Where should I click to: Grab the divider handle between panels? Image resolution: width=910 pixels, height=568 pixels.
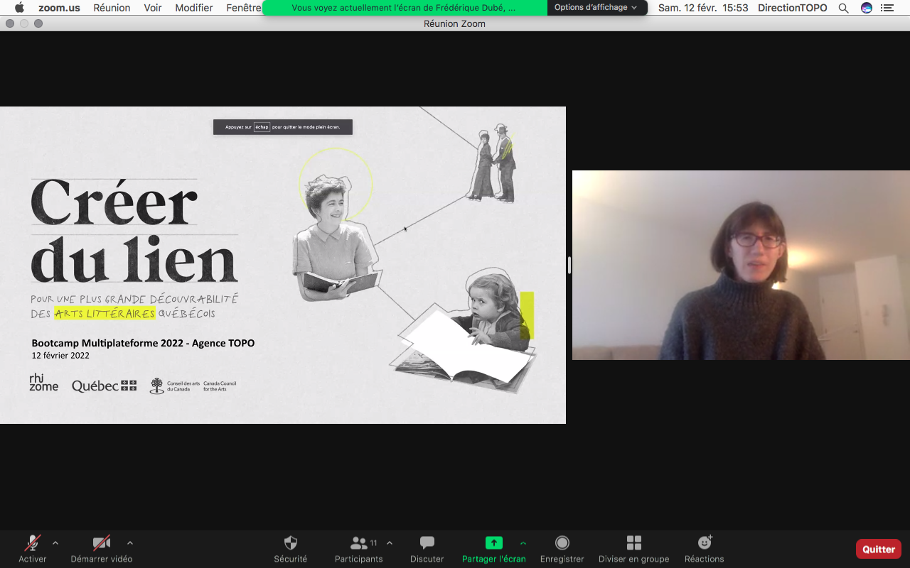click(x=569, y=265)
